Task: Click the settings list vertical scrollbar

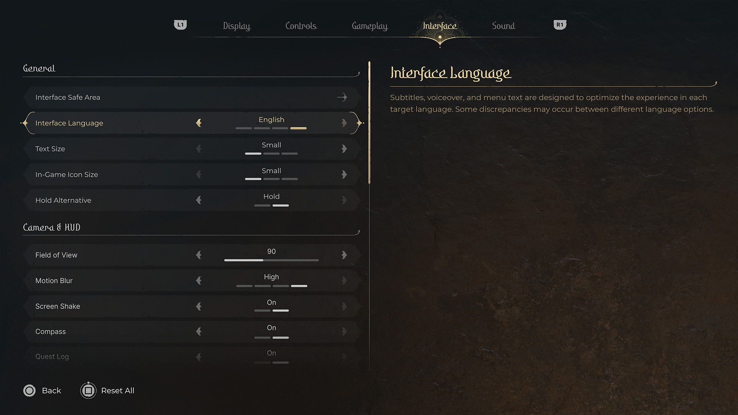Action: [x=369, y=123]
